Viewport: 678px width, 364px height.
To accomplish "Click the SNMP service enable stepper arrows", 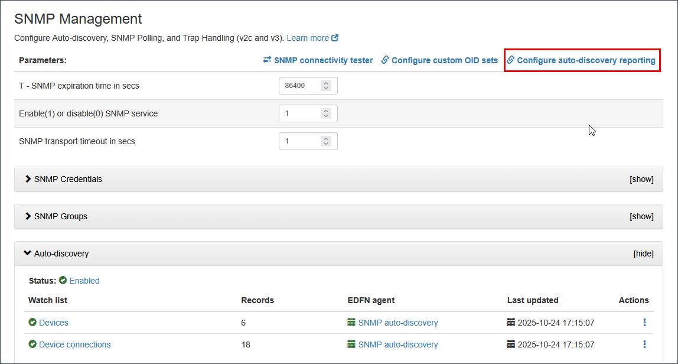I will 326,113.
